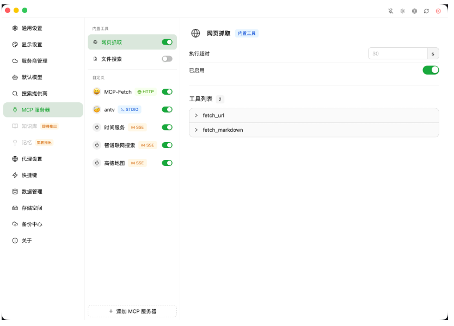
Task: Switch theme with the sun icon
Action: point(402,11)
